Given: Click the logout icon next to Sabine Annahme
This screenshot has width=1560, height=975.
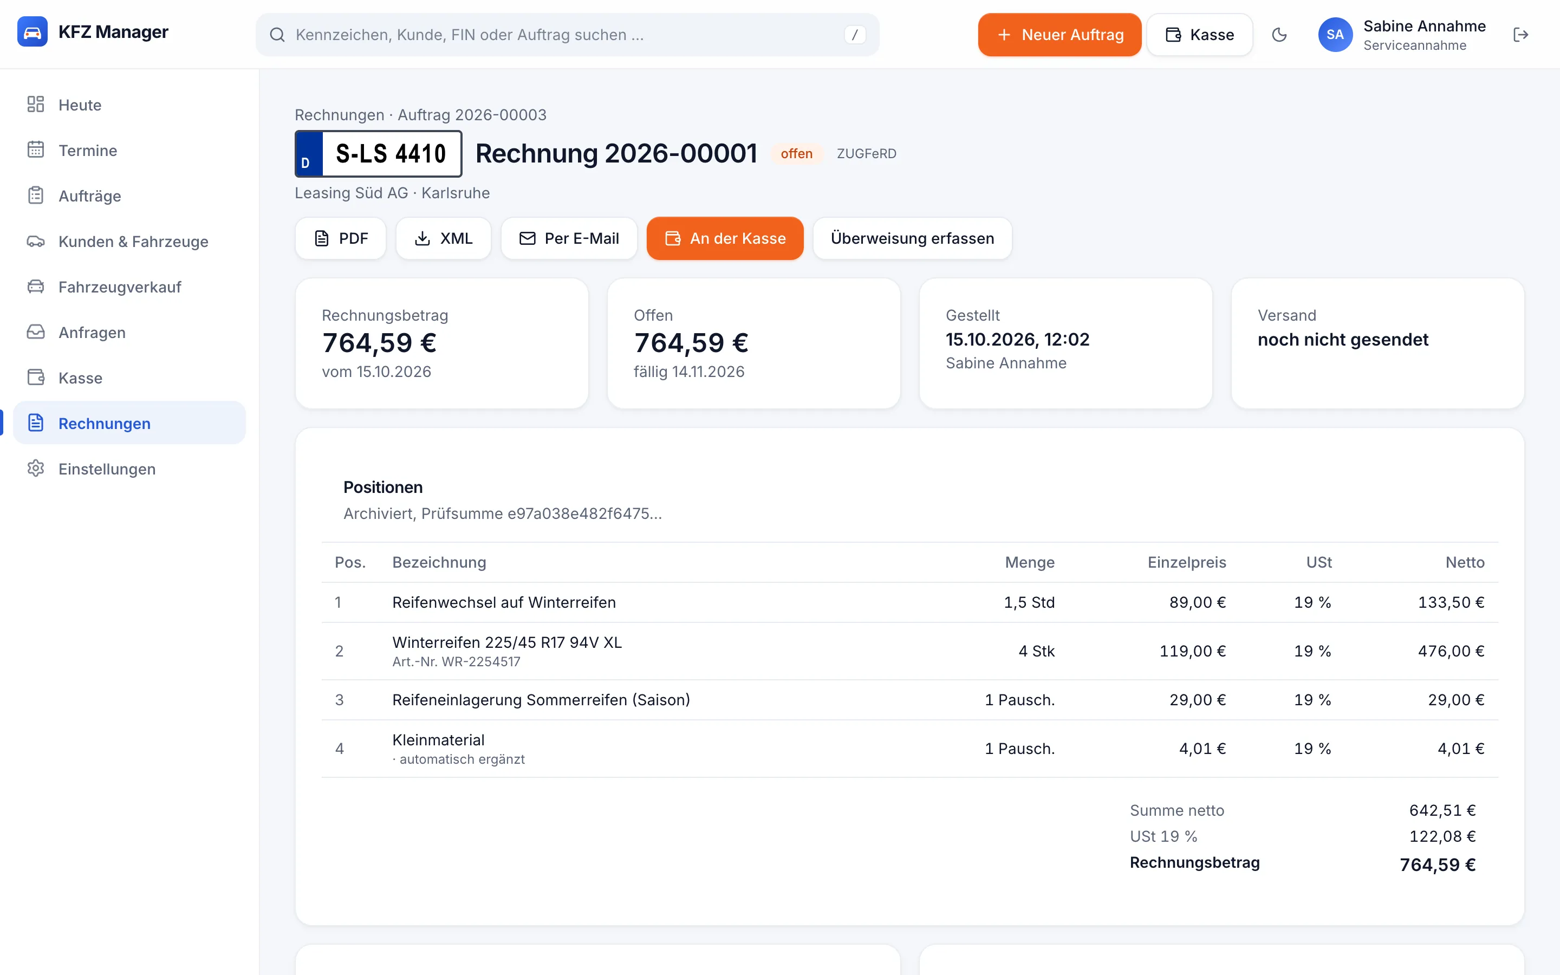Looking at the screenshot, I should coord(1520,35).
